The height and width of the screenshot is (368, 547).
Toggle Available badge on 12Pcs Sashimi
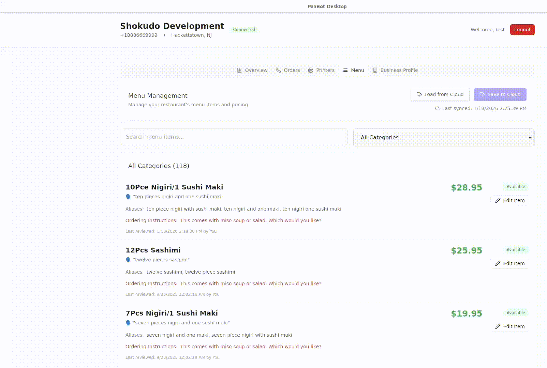pyautogui.click(x=516, y=250)
